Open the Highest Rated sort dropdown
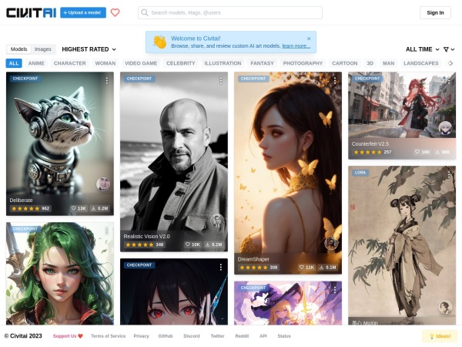Viewport: 462px width, 347px height. coord(89,49)
